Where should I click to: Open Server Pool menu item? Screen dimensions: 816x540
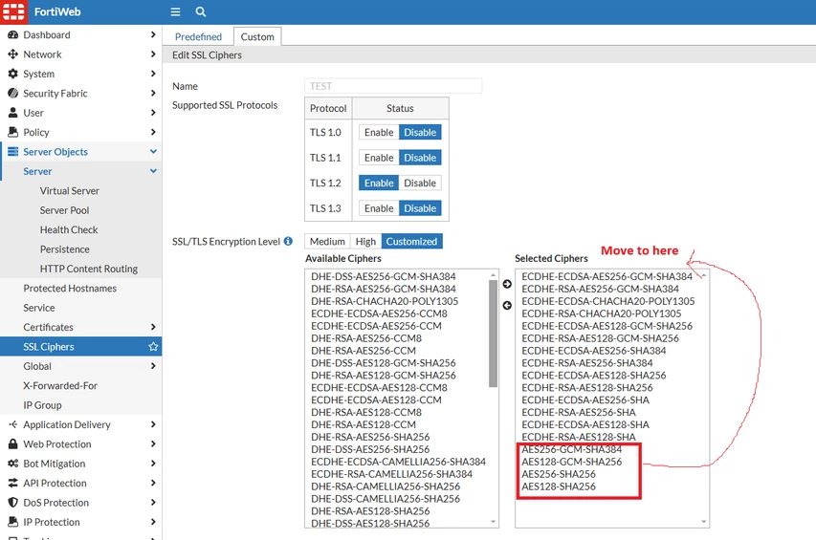(64, 210)
